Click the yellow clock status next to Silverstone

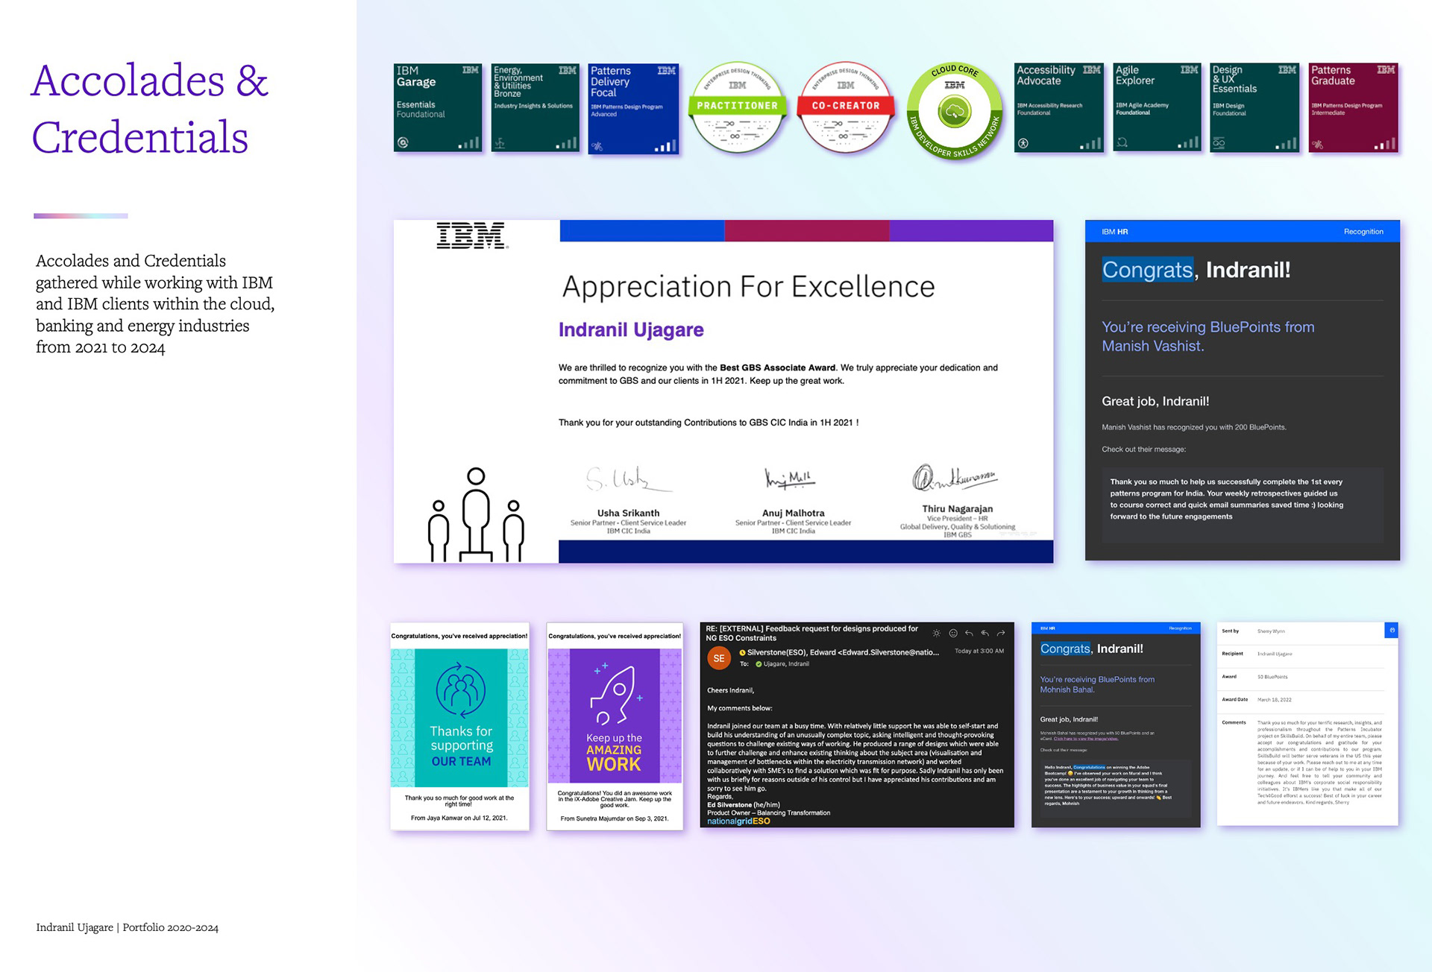point(742,652)
